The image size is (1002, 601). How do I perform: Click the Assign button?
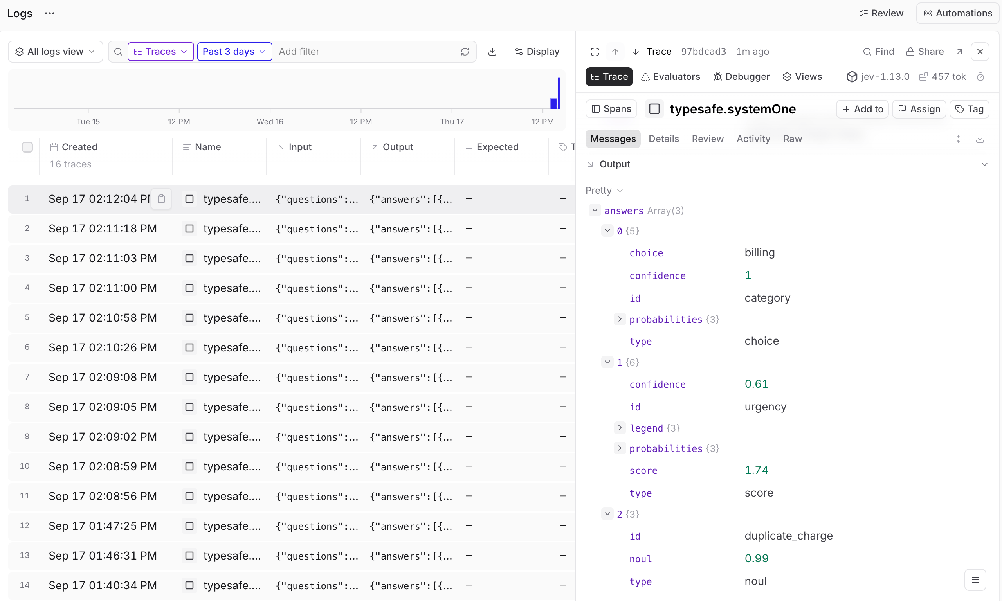(x=919, y=109)
